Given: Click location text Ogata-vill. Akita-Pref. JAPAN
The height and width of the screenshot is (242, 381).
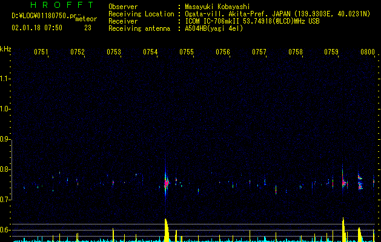Looking at the screenshot, I should click(239, 14).
